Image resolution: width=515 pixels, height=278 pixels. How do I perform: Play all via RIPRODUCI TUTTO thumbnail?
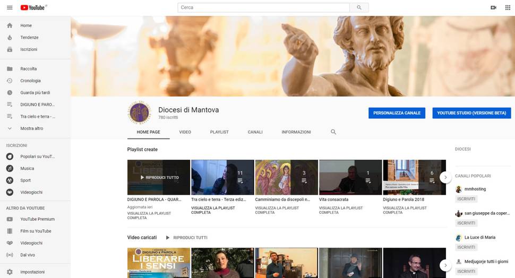[159, 177]
